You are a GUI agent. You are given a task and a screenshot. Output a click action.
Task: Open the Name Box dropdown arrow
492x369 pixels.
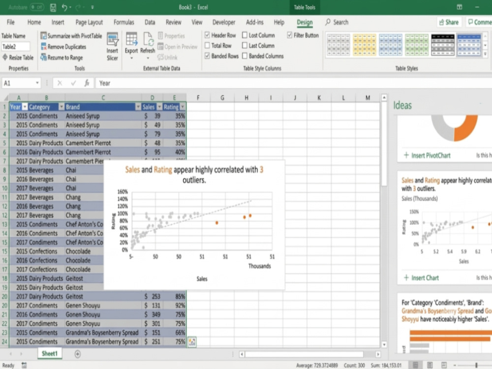(37, 83)
